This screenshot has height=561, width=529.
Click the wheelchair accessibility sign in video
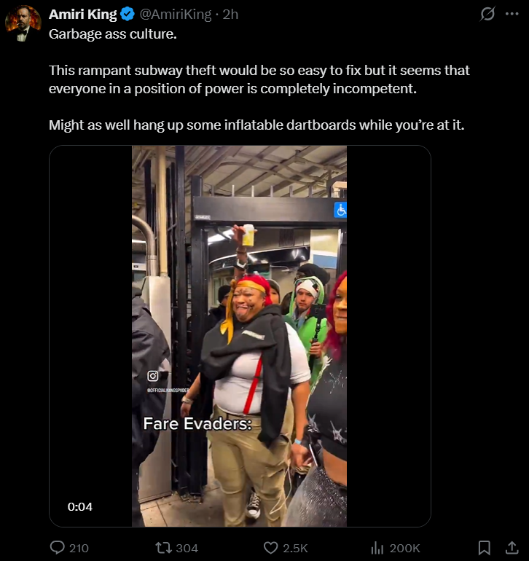340,210
